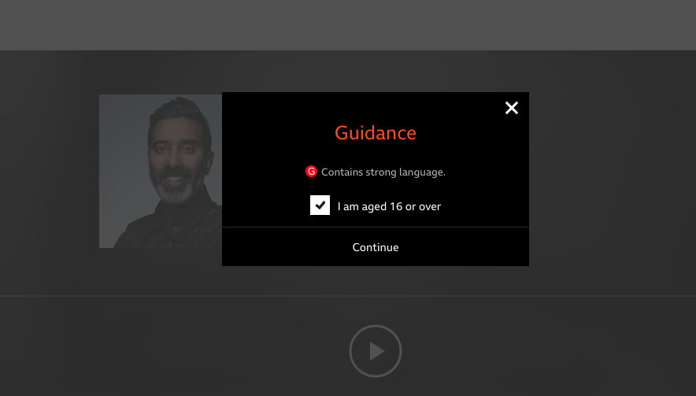This screenshot has width=696, height=396.
Task: Click the red G guidance icon
Action: [x=311, y=172]
